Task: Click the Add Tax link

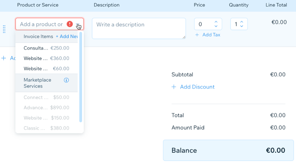Action: coord(211,35)
